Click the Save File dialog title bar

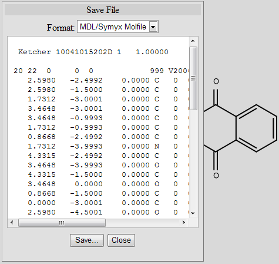103,10
